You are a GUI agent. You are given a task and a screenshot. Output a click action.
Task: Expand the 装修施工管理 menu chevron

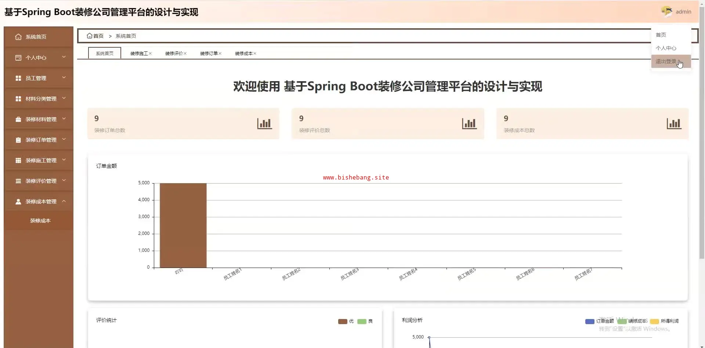pos(64,160)
